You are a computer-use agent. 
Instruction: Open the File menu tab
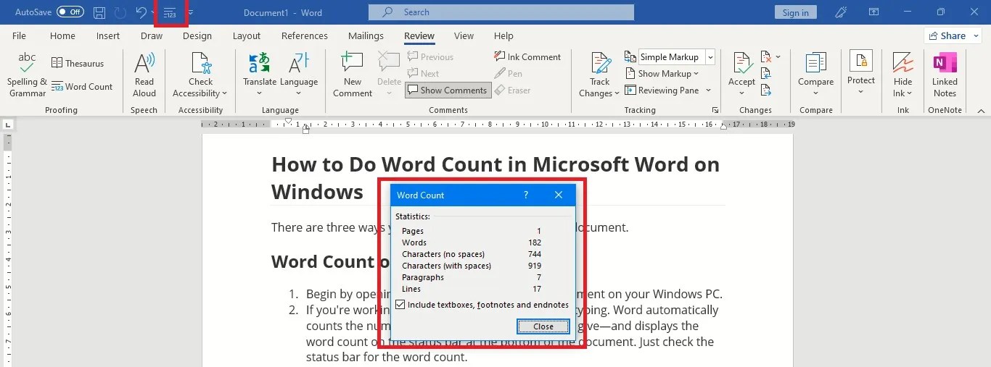click(19, 35)
